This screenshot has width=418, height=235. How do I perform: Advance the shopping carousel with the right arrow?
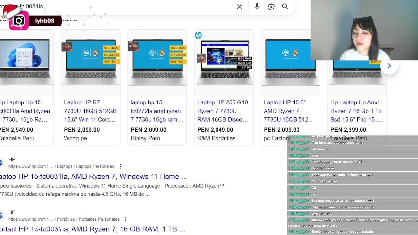389,66
